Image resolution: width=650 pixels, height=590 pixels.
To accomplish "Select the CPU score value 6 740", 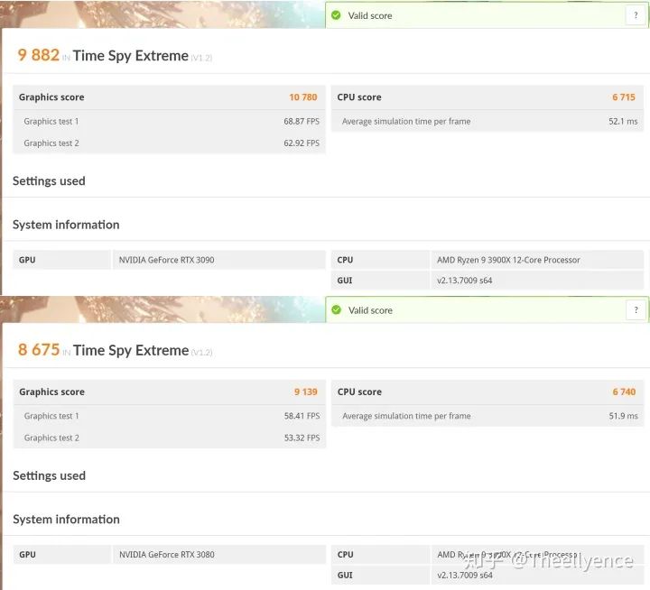I will 624,392.
